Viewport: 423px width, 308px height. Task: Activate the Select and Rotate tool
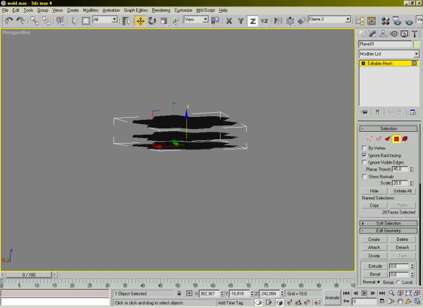pyautogui.click(x=152, y=20)
